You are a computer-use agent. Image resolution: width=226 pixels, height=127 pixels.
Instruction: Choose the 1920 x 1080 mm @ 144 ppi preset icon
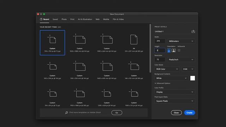coord(79,38)
